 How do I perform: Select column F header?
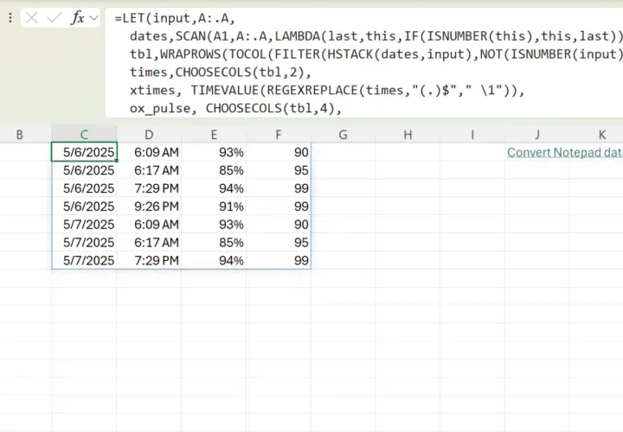279,135
